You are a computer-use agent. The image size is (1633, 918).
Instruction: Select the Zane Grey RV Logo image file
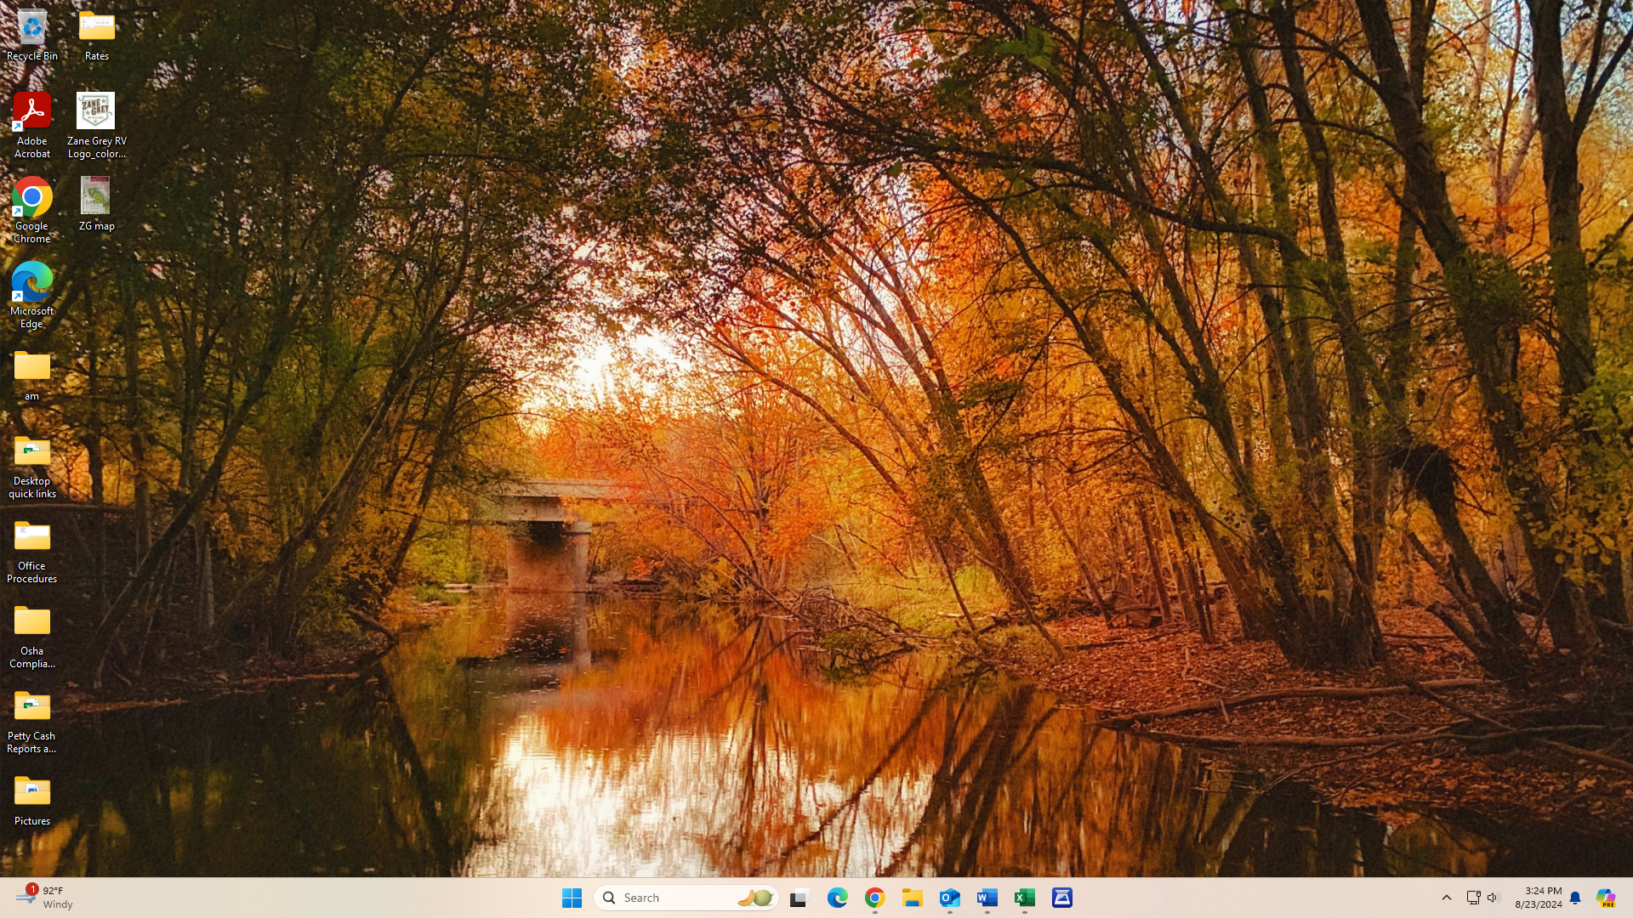click(96, 124)
